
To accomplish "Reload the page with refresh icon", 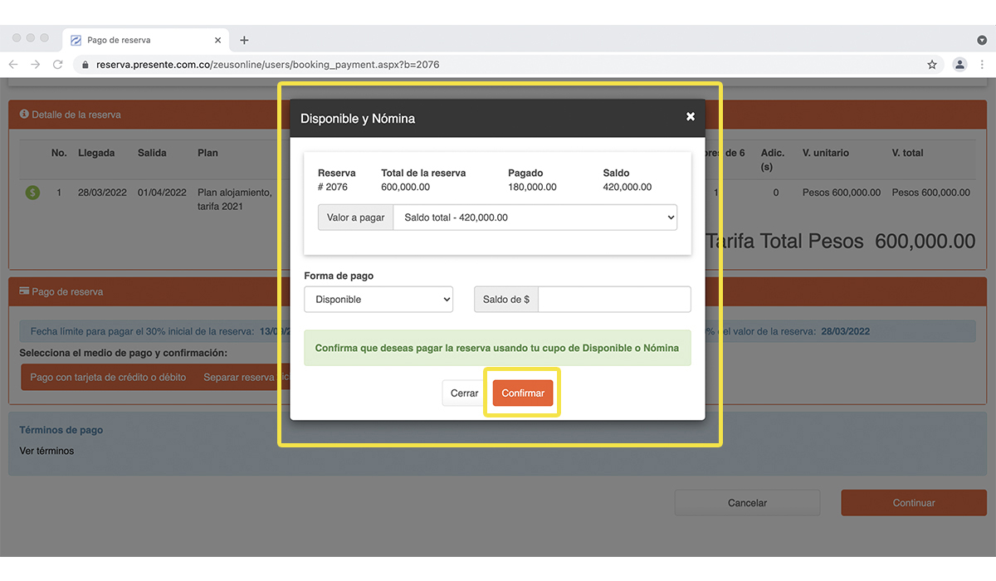I will pyautogui.click(x=57, y=64).
